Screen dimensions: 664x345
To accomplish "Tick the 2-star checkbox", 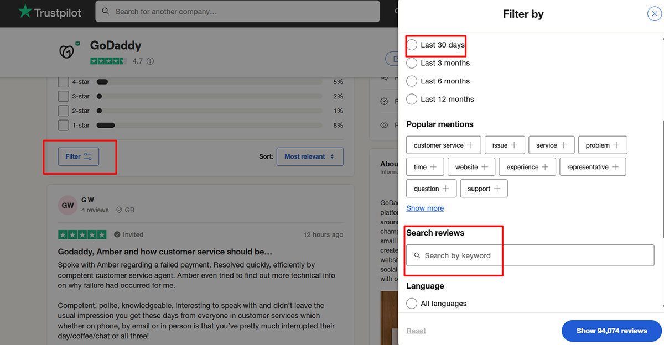I will [64, 111].
